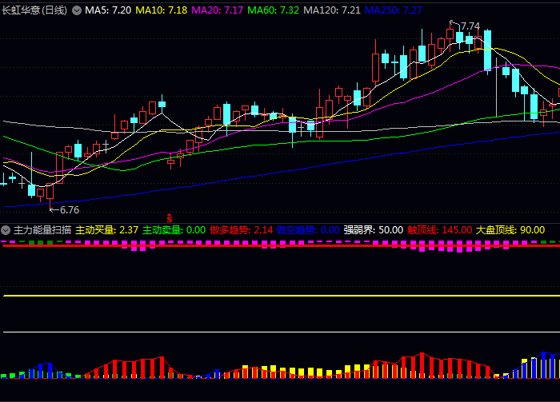Click the red 触顶线 horizontal line
Viewport: 560px width, 402px height.
(282, 246)
